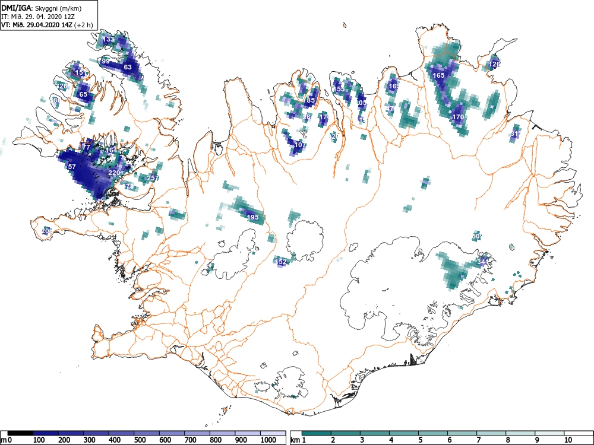
Task: Select the map value label 99
Action: pyautogui.click(x=105, y=61)
